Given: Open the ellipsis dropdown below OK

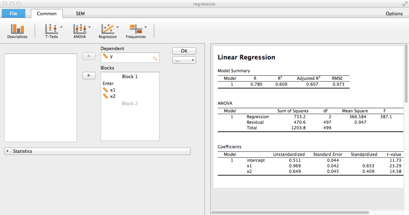Looking at the screenshot, I should (184, 61).
